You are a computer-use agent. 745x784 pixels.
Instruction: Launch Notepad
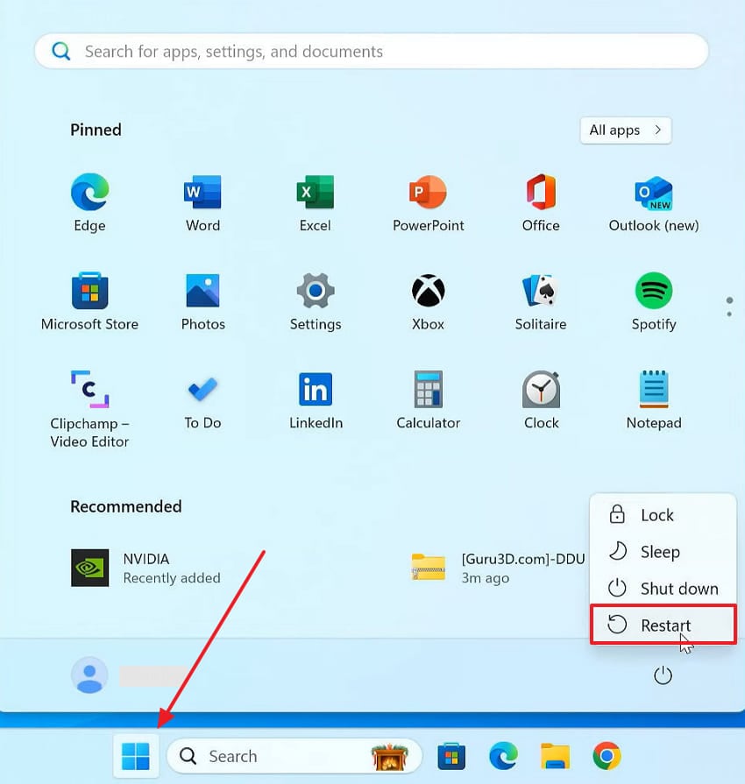click(x=654, y=400)
